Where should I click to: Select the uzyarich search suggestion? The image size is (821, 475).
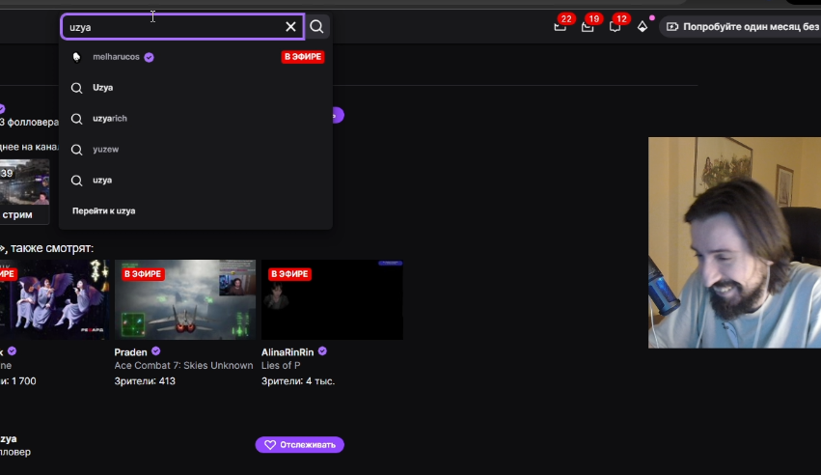pyautogui.click(x=196, y=119)
